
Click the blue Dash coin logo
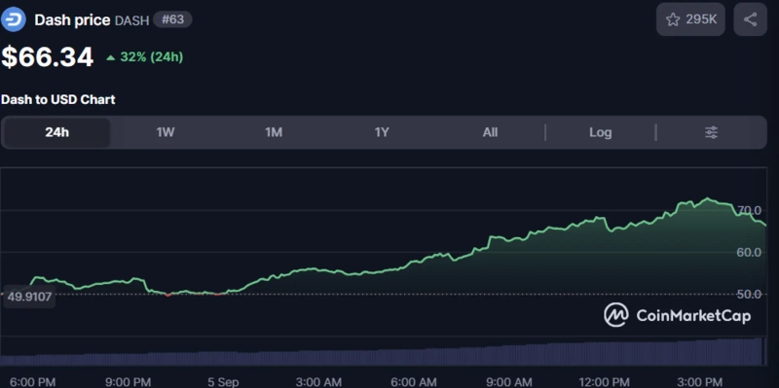(14, 19)
